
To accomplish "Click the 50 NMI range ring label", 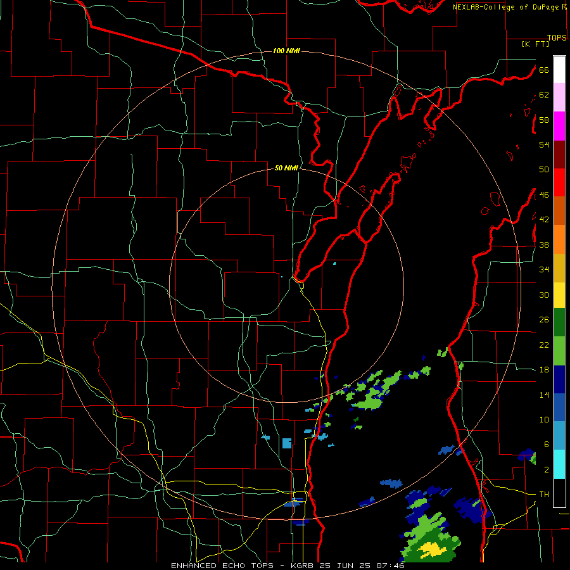I will [x=286, y=168].
